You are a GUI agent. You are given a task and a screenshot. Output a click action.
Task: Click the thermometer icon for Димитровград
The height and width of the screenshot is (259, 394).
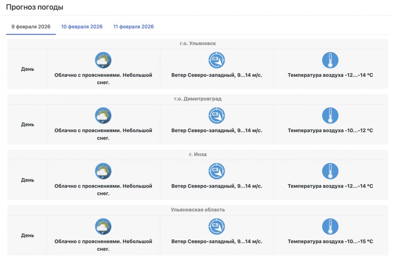point(330,116)
